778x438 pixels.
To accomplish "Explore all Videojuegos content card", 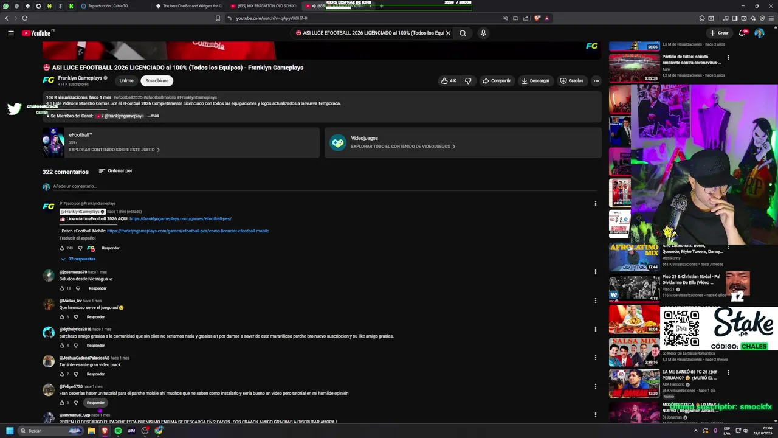I will point(463,142).
